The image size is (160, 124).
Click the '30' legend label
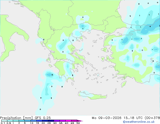point(55,123)
